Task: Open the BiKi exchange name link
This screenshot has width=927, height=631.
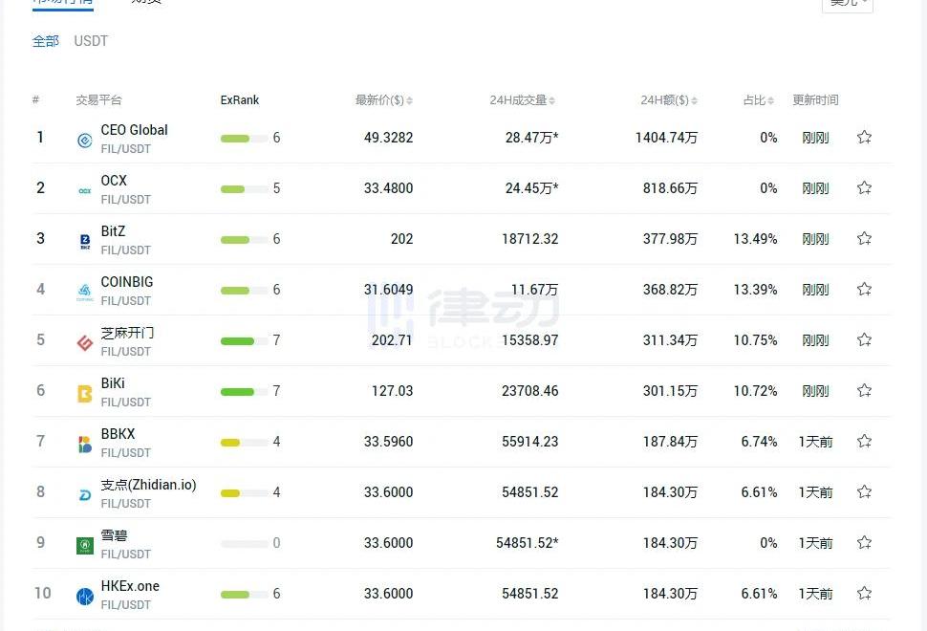Action: tap(113, 383)
